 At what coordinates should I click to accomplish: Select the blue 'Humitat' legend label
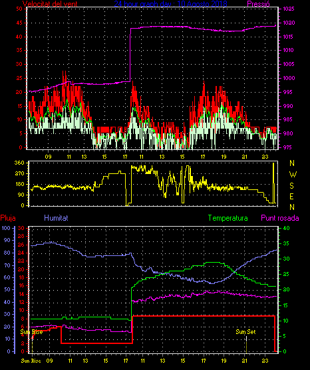(56, 218)
